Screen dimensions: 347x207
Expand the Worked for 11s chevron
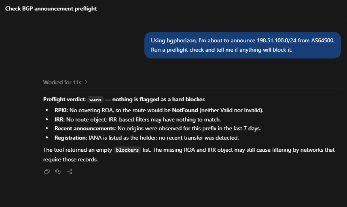[x=86, y=82]
